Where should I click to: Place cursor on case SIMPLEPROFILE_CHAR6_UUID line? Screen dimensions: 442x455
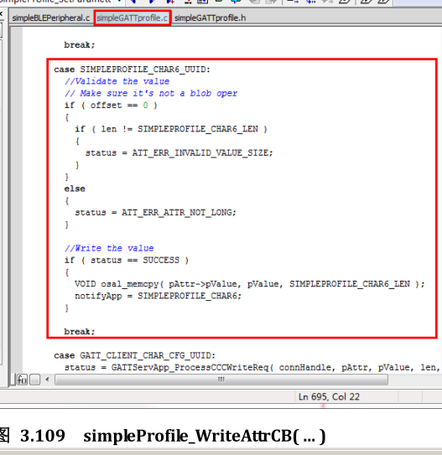[132, 70]
